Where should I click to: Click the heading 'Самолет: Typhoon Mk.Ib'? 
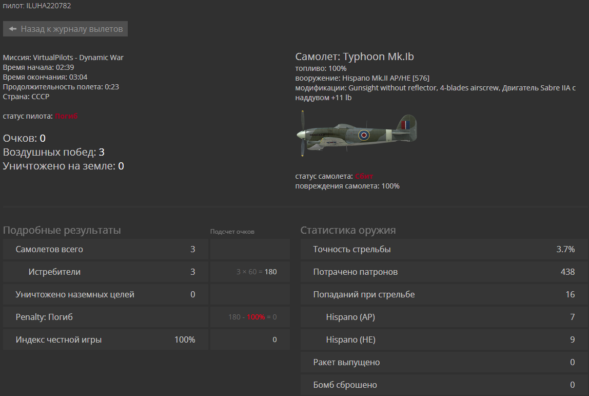(355, 57)
